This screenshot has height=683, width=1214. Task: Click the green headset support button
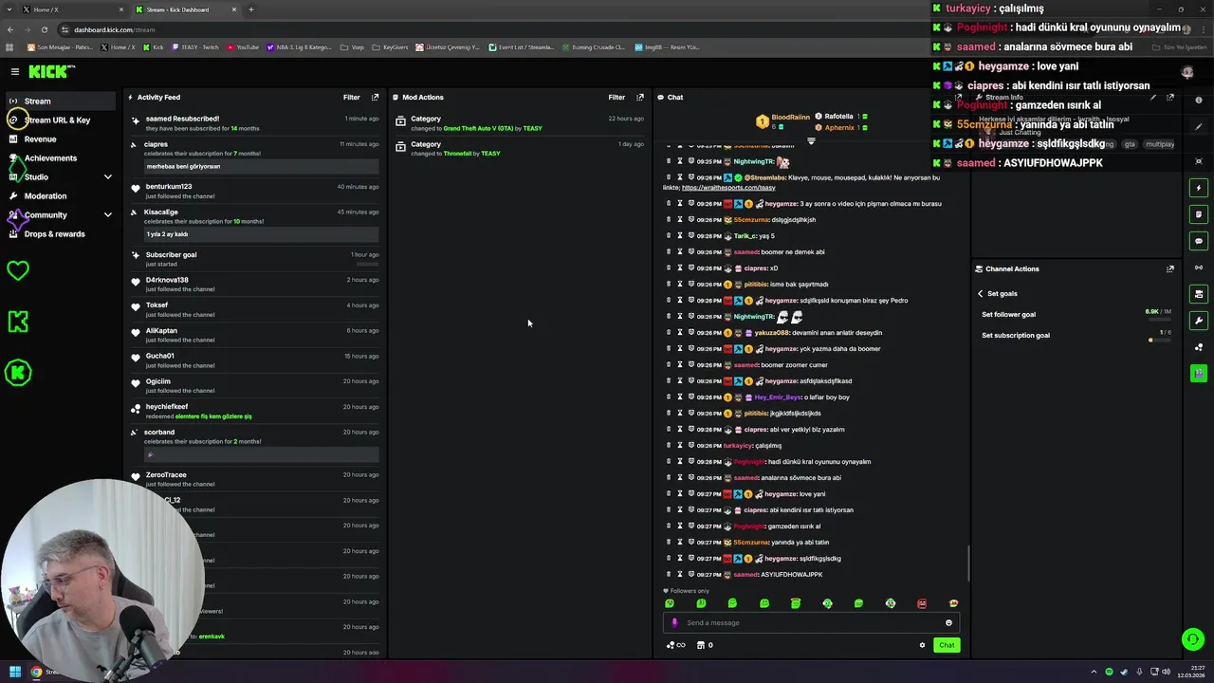click(1193, 639)
